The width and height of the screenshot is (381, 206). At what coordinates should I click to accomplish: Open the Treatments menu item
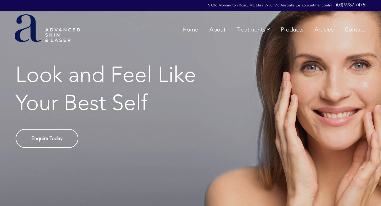point(251,30)
